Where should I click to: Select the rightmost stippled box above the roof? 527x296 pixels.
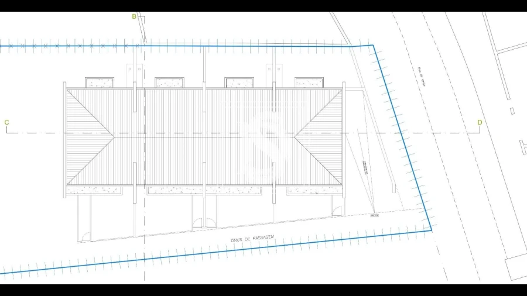[309, 82]
